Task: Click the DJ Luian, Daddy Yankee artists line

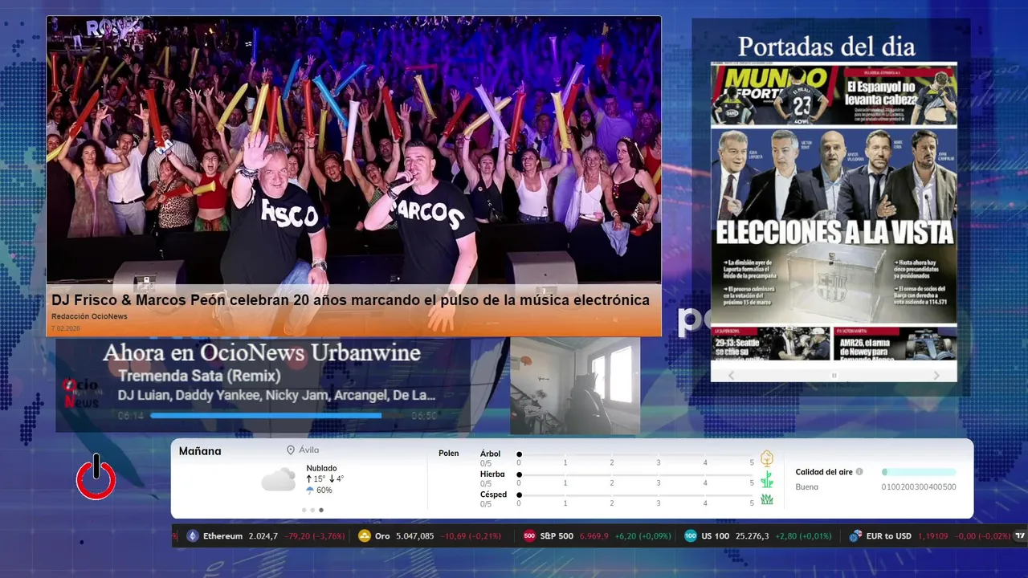Action: pos(277,395)
